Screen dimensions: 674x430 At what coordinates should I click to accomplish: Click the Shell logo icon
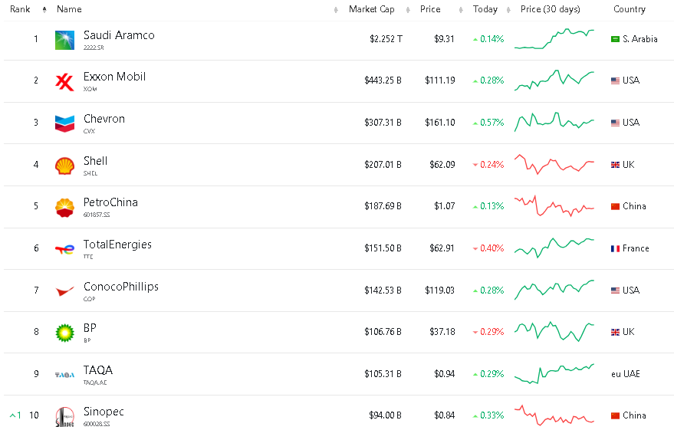[x=64, y=165]
